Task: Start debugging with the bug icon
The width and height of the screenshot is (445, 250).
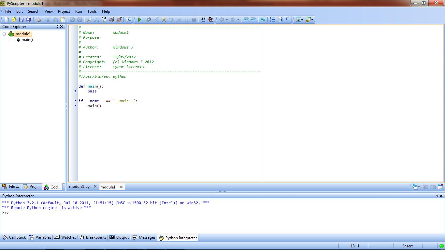Action: click(149, 20)
